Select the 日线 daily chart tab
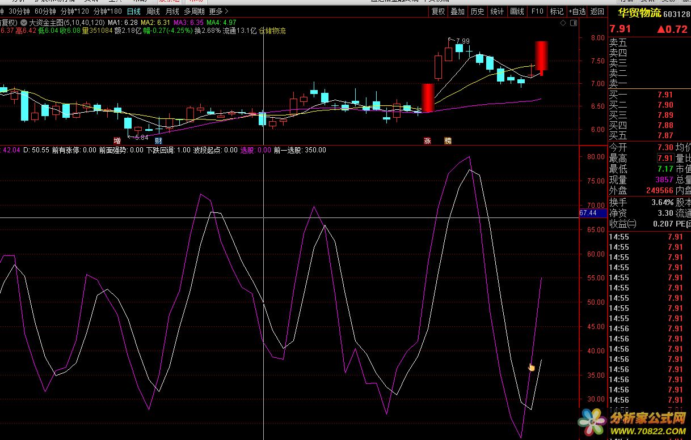The width and height of the screenshot is (691, 440). [x=134, y=11]
